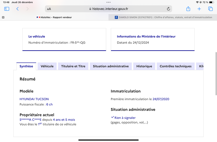Screen dimensions: 217x142
Task: Reload the histovec page
Action: click(x=168, y=9)
